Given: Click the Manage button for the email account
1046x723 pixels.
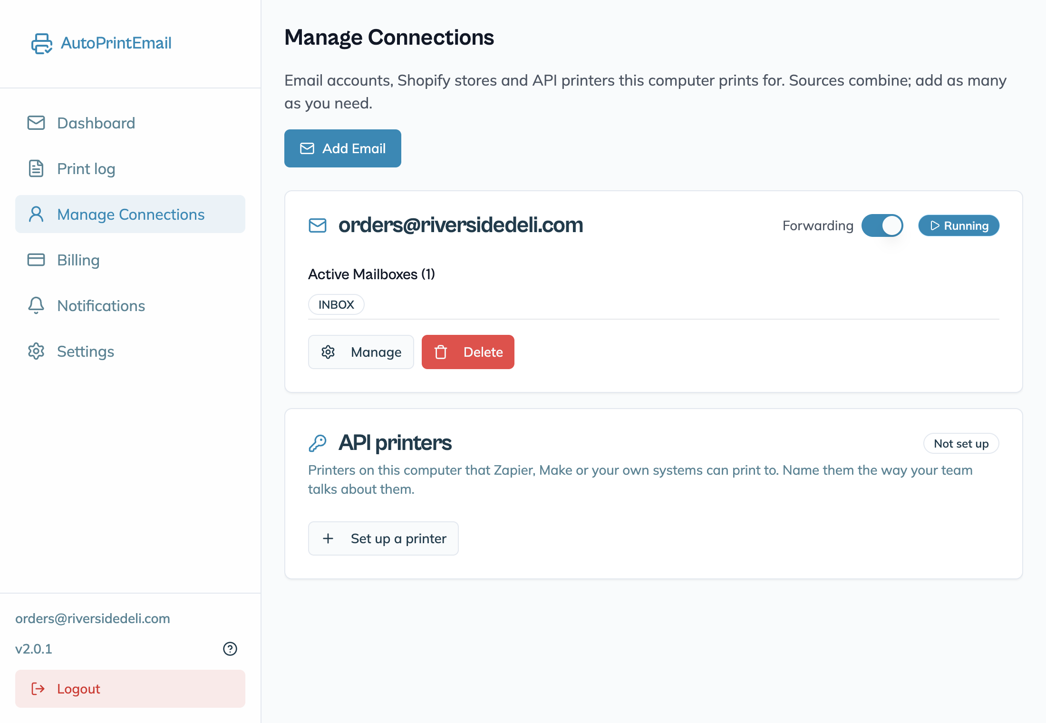Looking at the screenshot, I should point(361,352).
